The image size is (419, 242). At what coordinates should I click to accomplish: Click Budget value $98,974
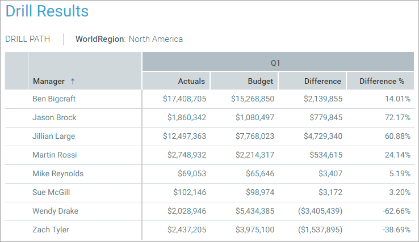260,192
